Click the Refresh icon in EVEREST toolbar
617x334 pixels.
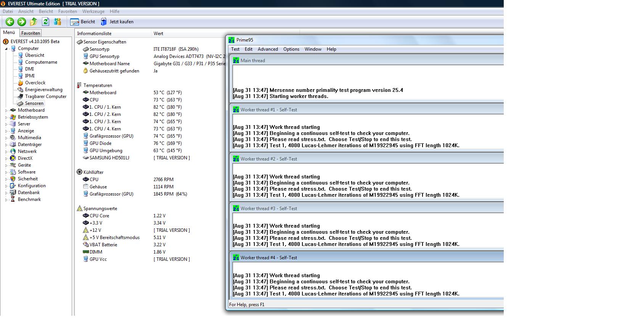point(45,22)
